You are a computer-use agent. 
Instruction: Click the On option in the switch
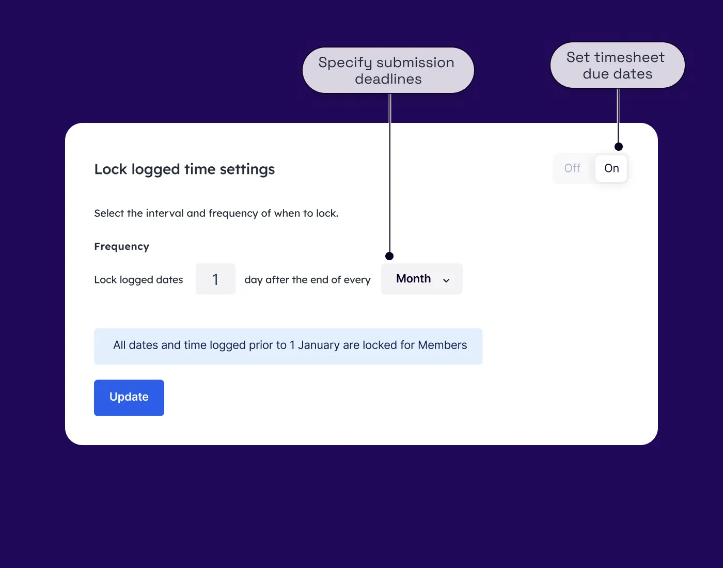click(611, 168)
